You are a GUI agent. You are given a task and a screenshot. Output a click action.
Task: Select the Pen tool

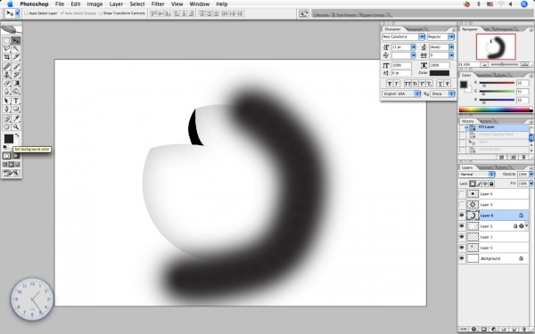(6, 109)
